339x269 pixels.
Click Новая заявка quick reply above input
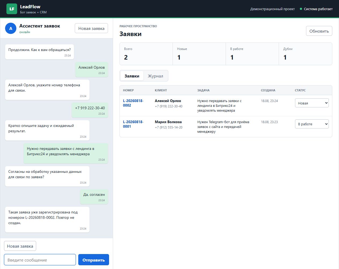pyautogui.click(x=20, y=246)
